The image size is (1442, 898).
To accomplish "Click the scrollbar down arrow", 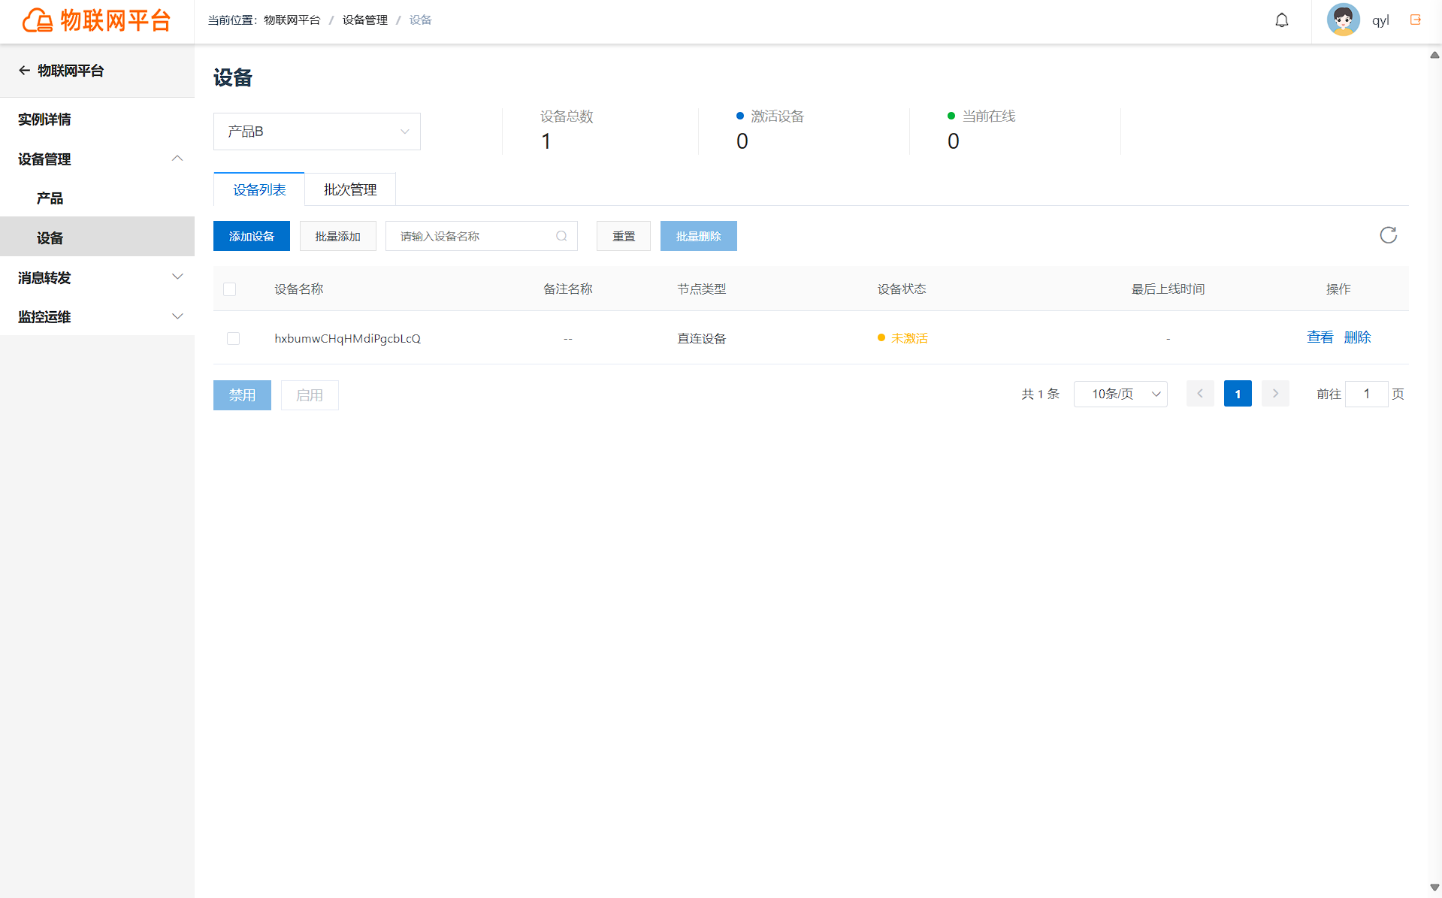I will point(1434,887).
